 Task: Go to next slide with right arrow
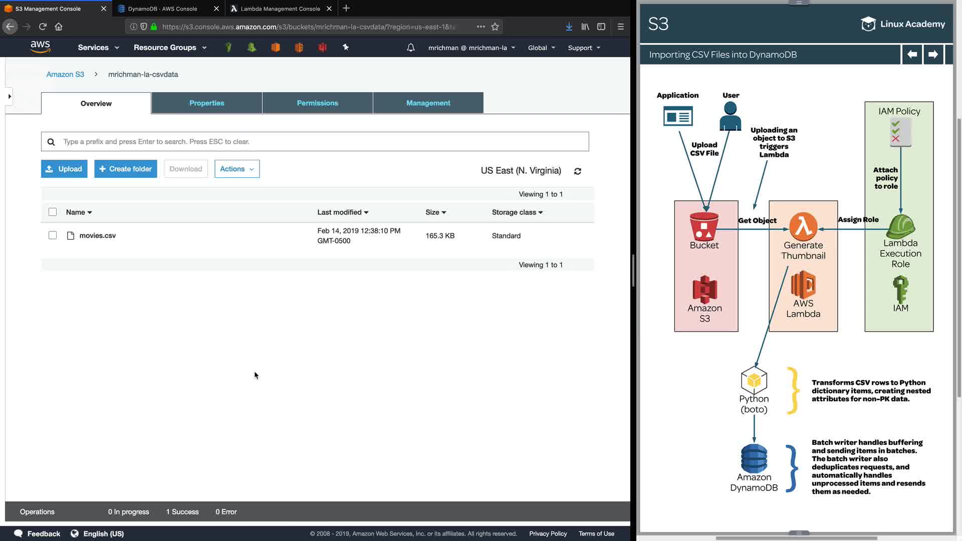coord(933,54)
